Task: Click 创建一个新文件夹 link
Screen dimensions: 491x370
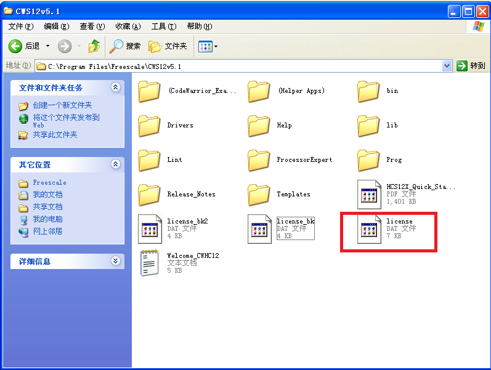Action: point(62,105)
